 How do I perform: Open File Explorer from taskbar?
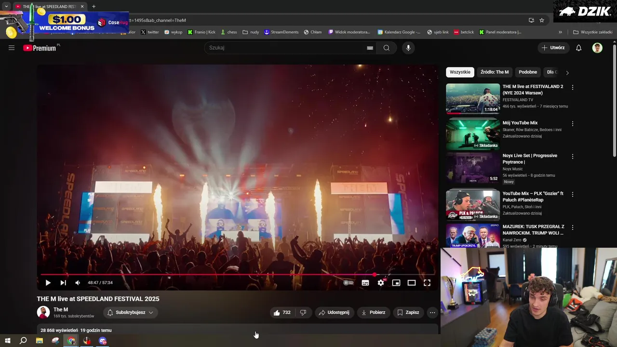pos(40,341)
